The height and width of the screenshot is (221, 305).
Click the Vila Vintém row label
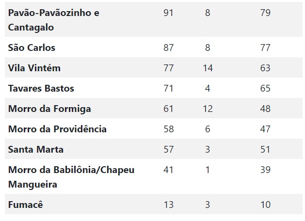click(x=34, y=68)
